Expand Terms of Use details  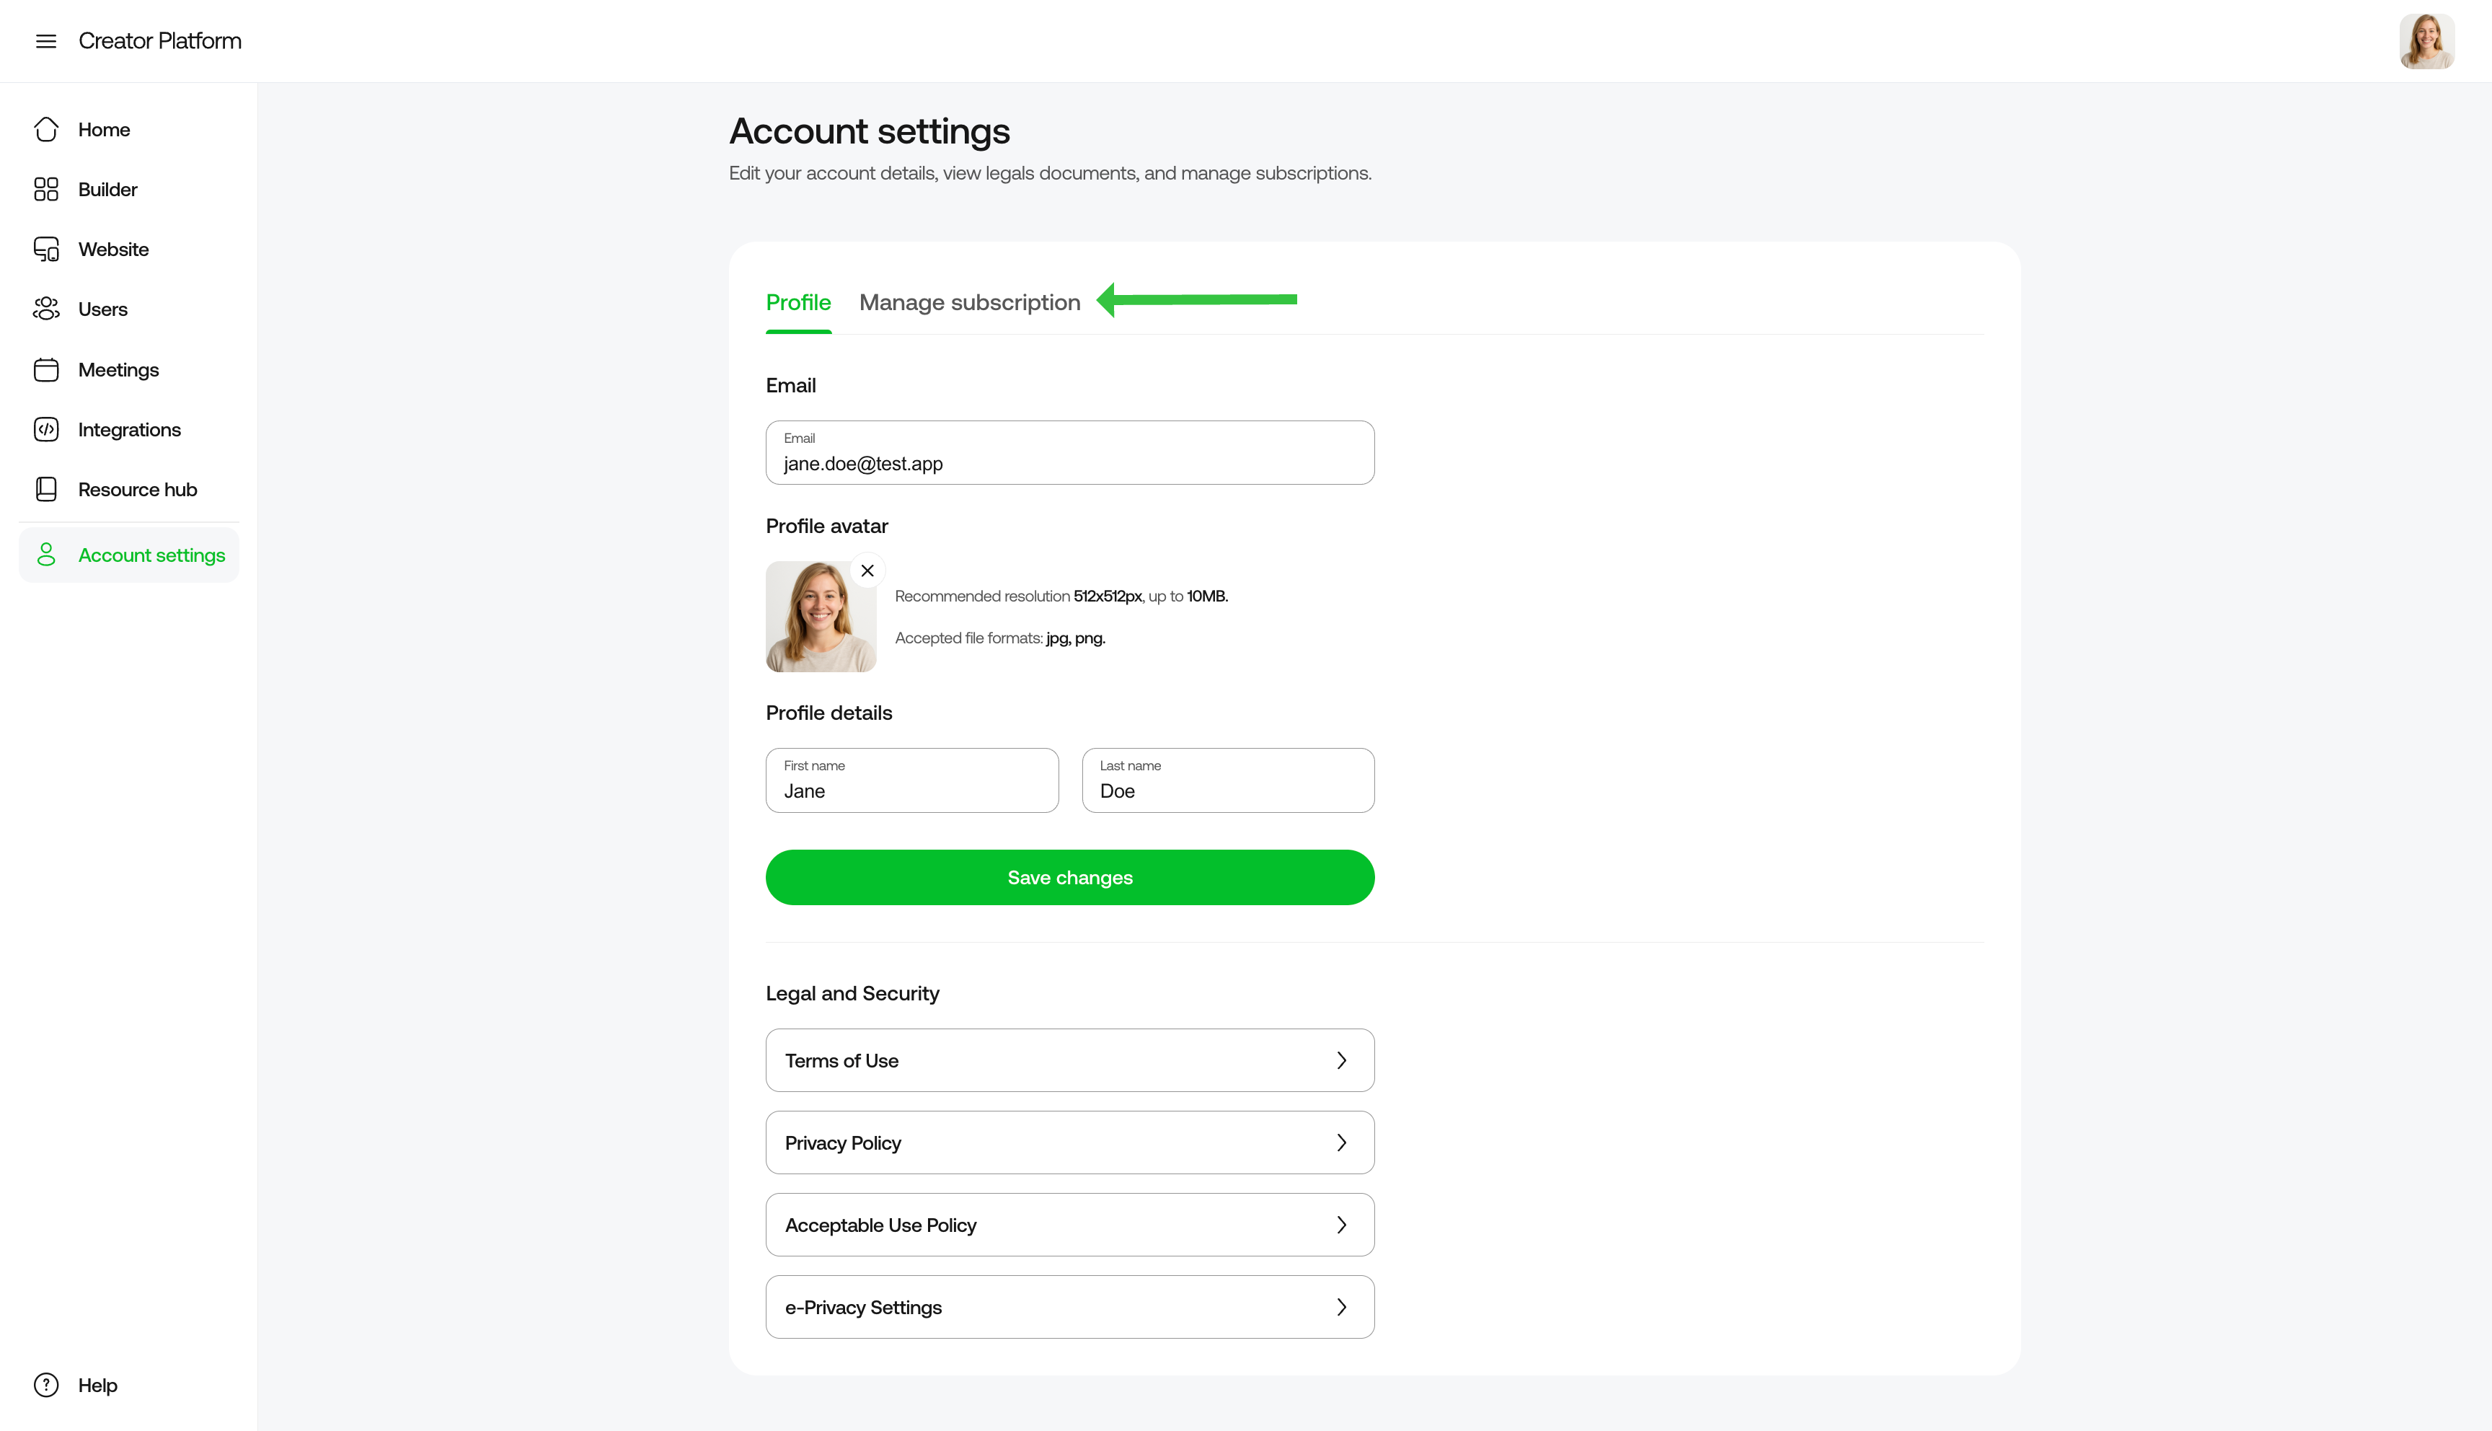(1342, 1060)
